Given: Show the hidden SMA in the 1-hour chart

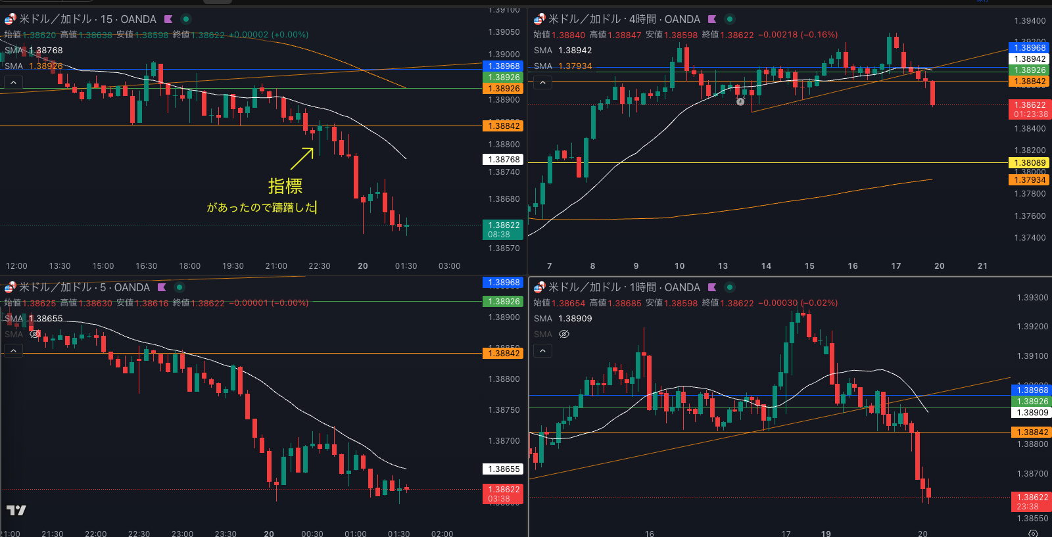Looking at the screenshot, I should pyautogui.click(x=564, y=334).
